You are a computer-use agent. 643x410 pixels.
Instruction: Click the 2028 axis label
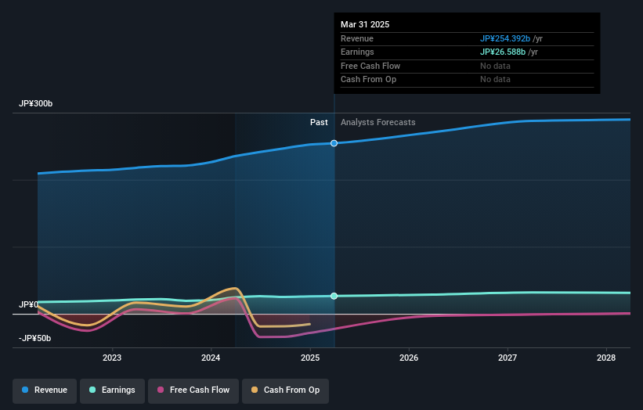pyautogui.click(x=606, y=358)
